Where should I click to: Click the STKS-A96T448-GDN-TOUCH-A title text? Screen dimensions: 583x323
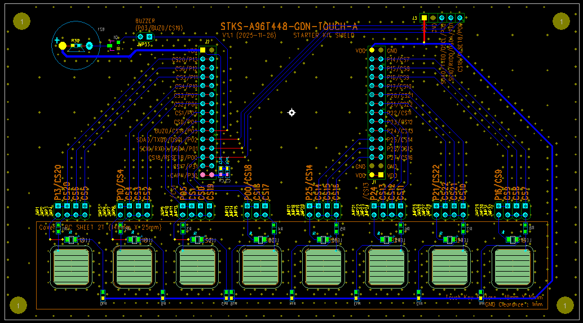289,26
